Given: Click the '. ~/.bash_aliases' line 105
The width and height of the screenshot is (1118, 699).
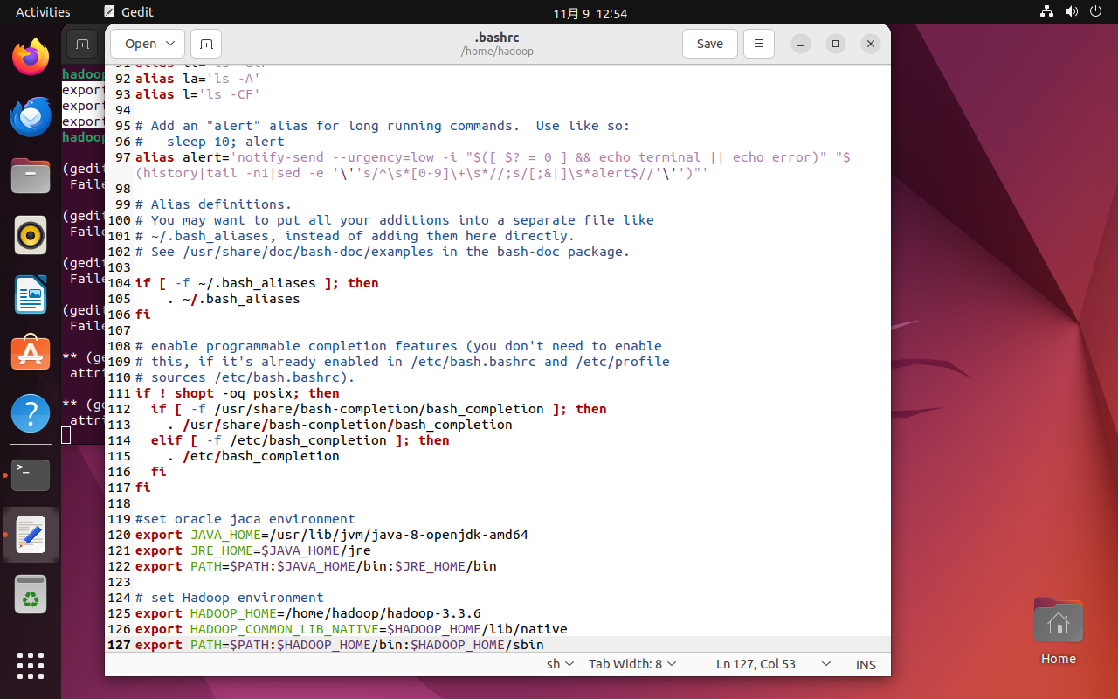Looking at the screenshot, I should point(234,299).
